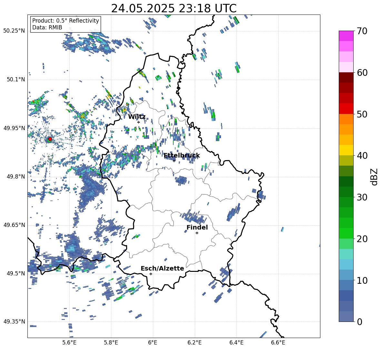
Task: Click the Esch/Alzette city label
Action: [162, 268]
